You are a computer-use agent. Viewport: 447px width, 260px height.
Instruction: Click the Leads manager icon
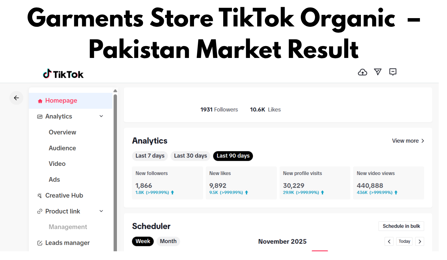(x=40, y=243)
